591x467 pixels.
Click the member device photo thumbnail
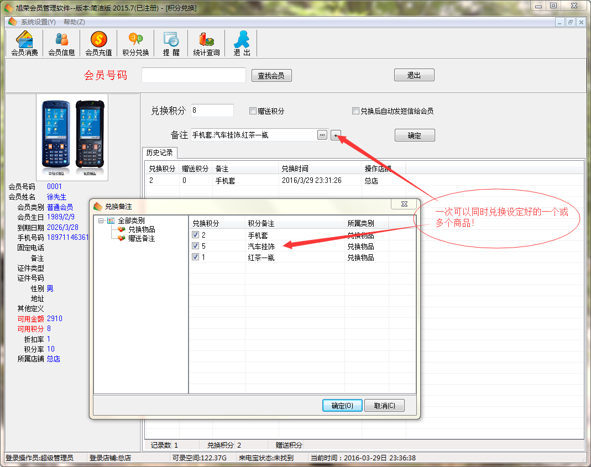pos(72,138)
